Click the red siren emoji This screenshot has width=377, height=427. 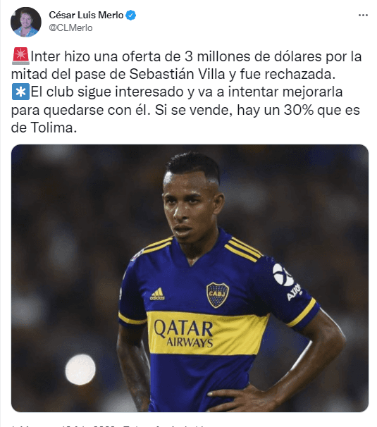[20, 56]
